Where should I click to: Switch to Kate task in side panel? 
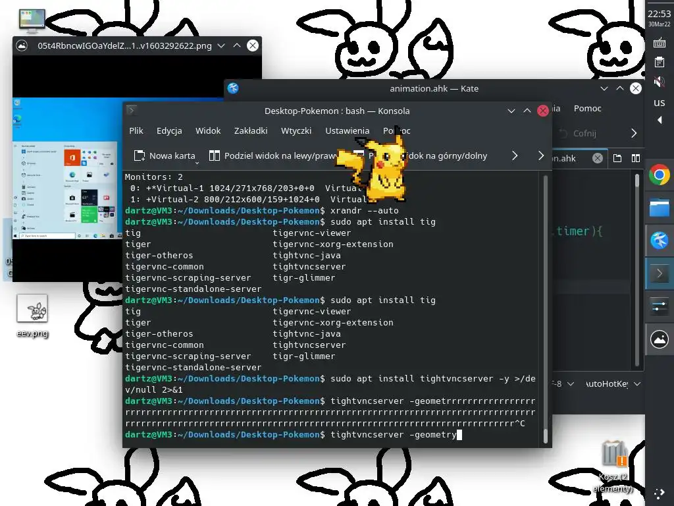click(x=659, y=240)
